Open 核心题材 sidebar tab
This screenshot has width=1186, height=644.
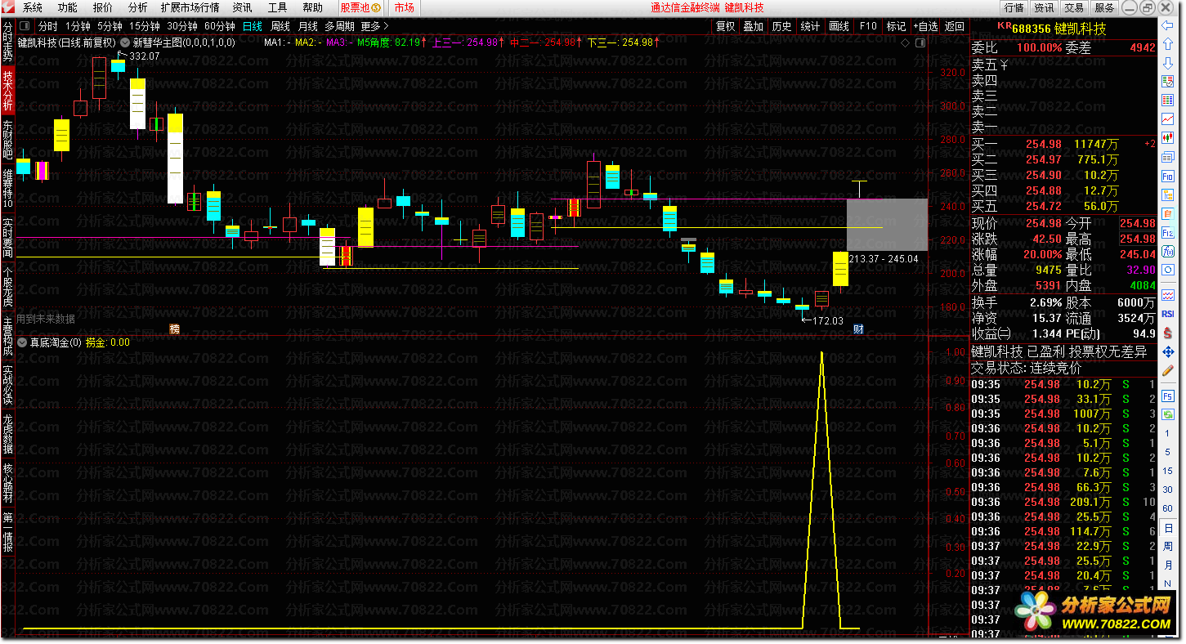pos(7,481)
